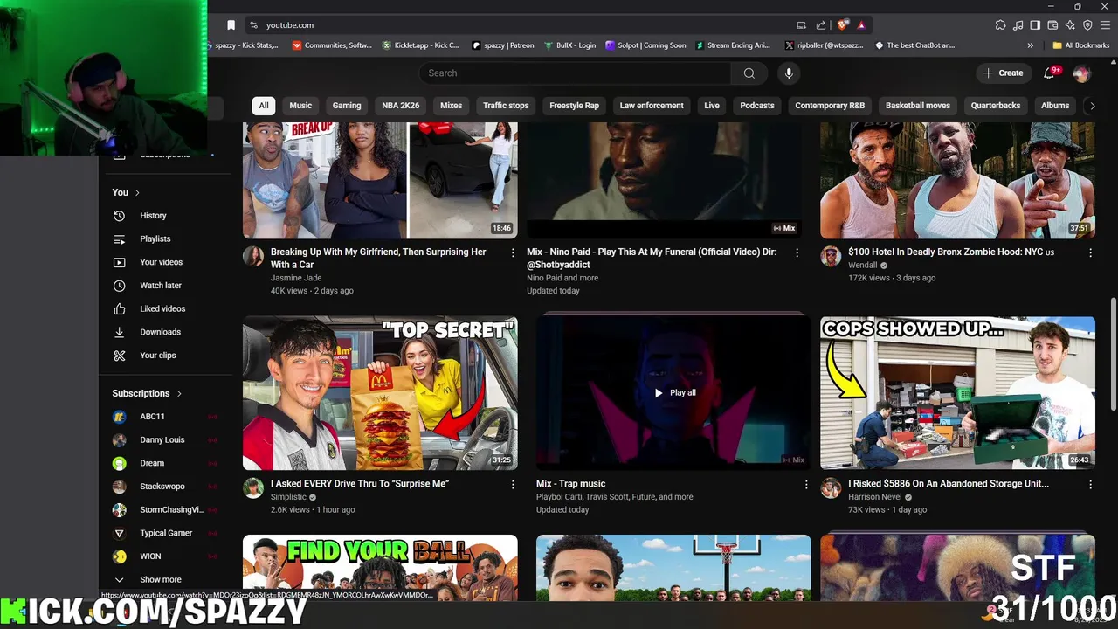Open the Danny Louis subscription
This screenshot has width=1118, height=629.
click(x=162, y=440)
